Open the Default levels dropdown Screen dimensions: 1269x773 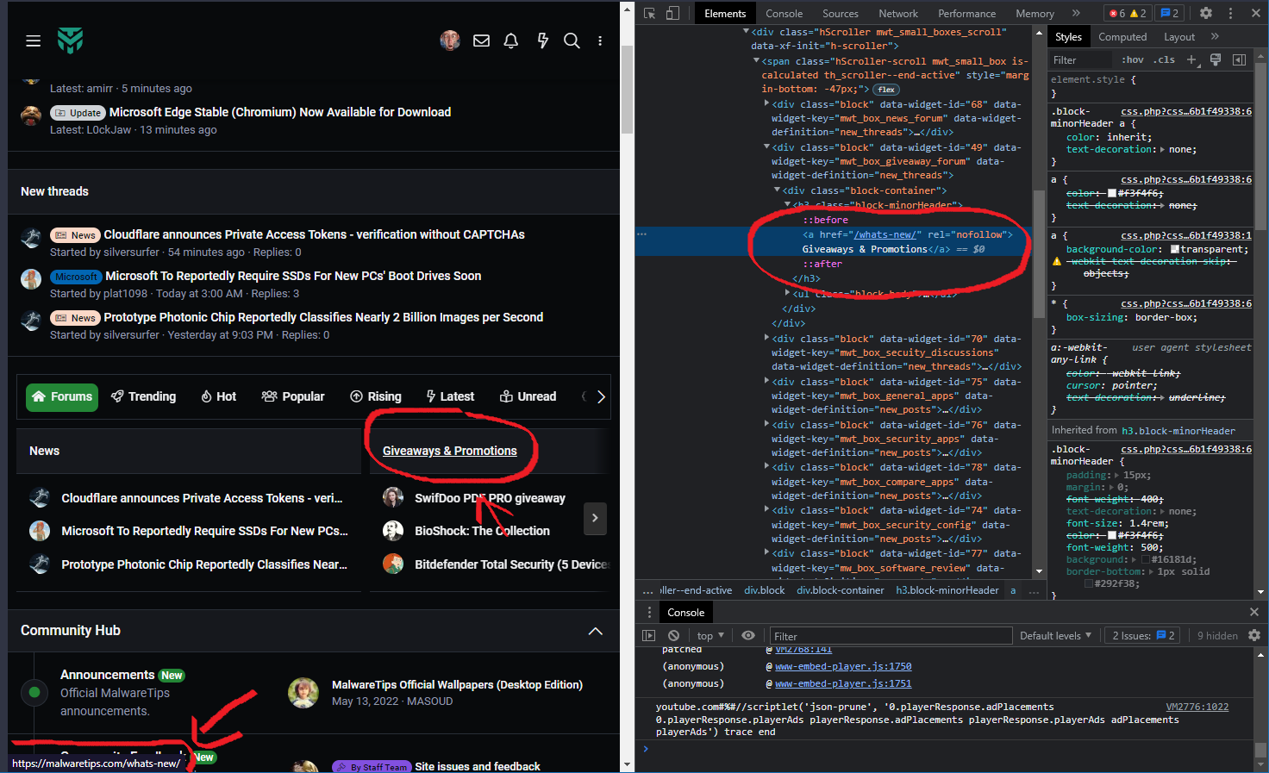click(x=1056, y=635)
